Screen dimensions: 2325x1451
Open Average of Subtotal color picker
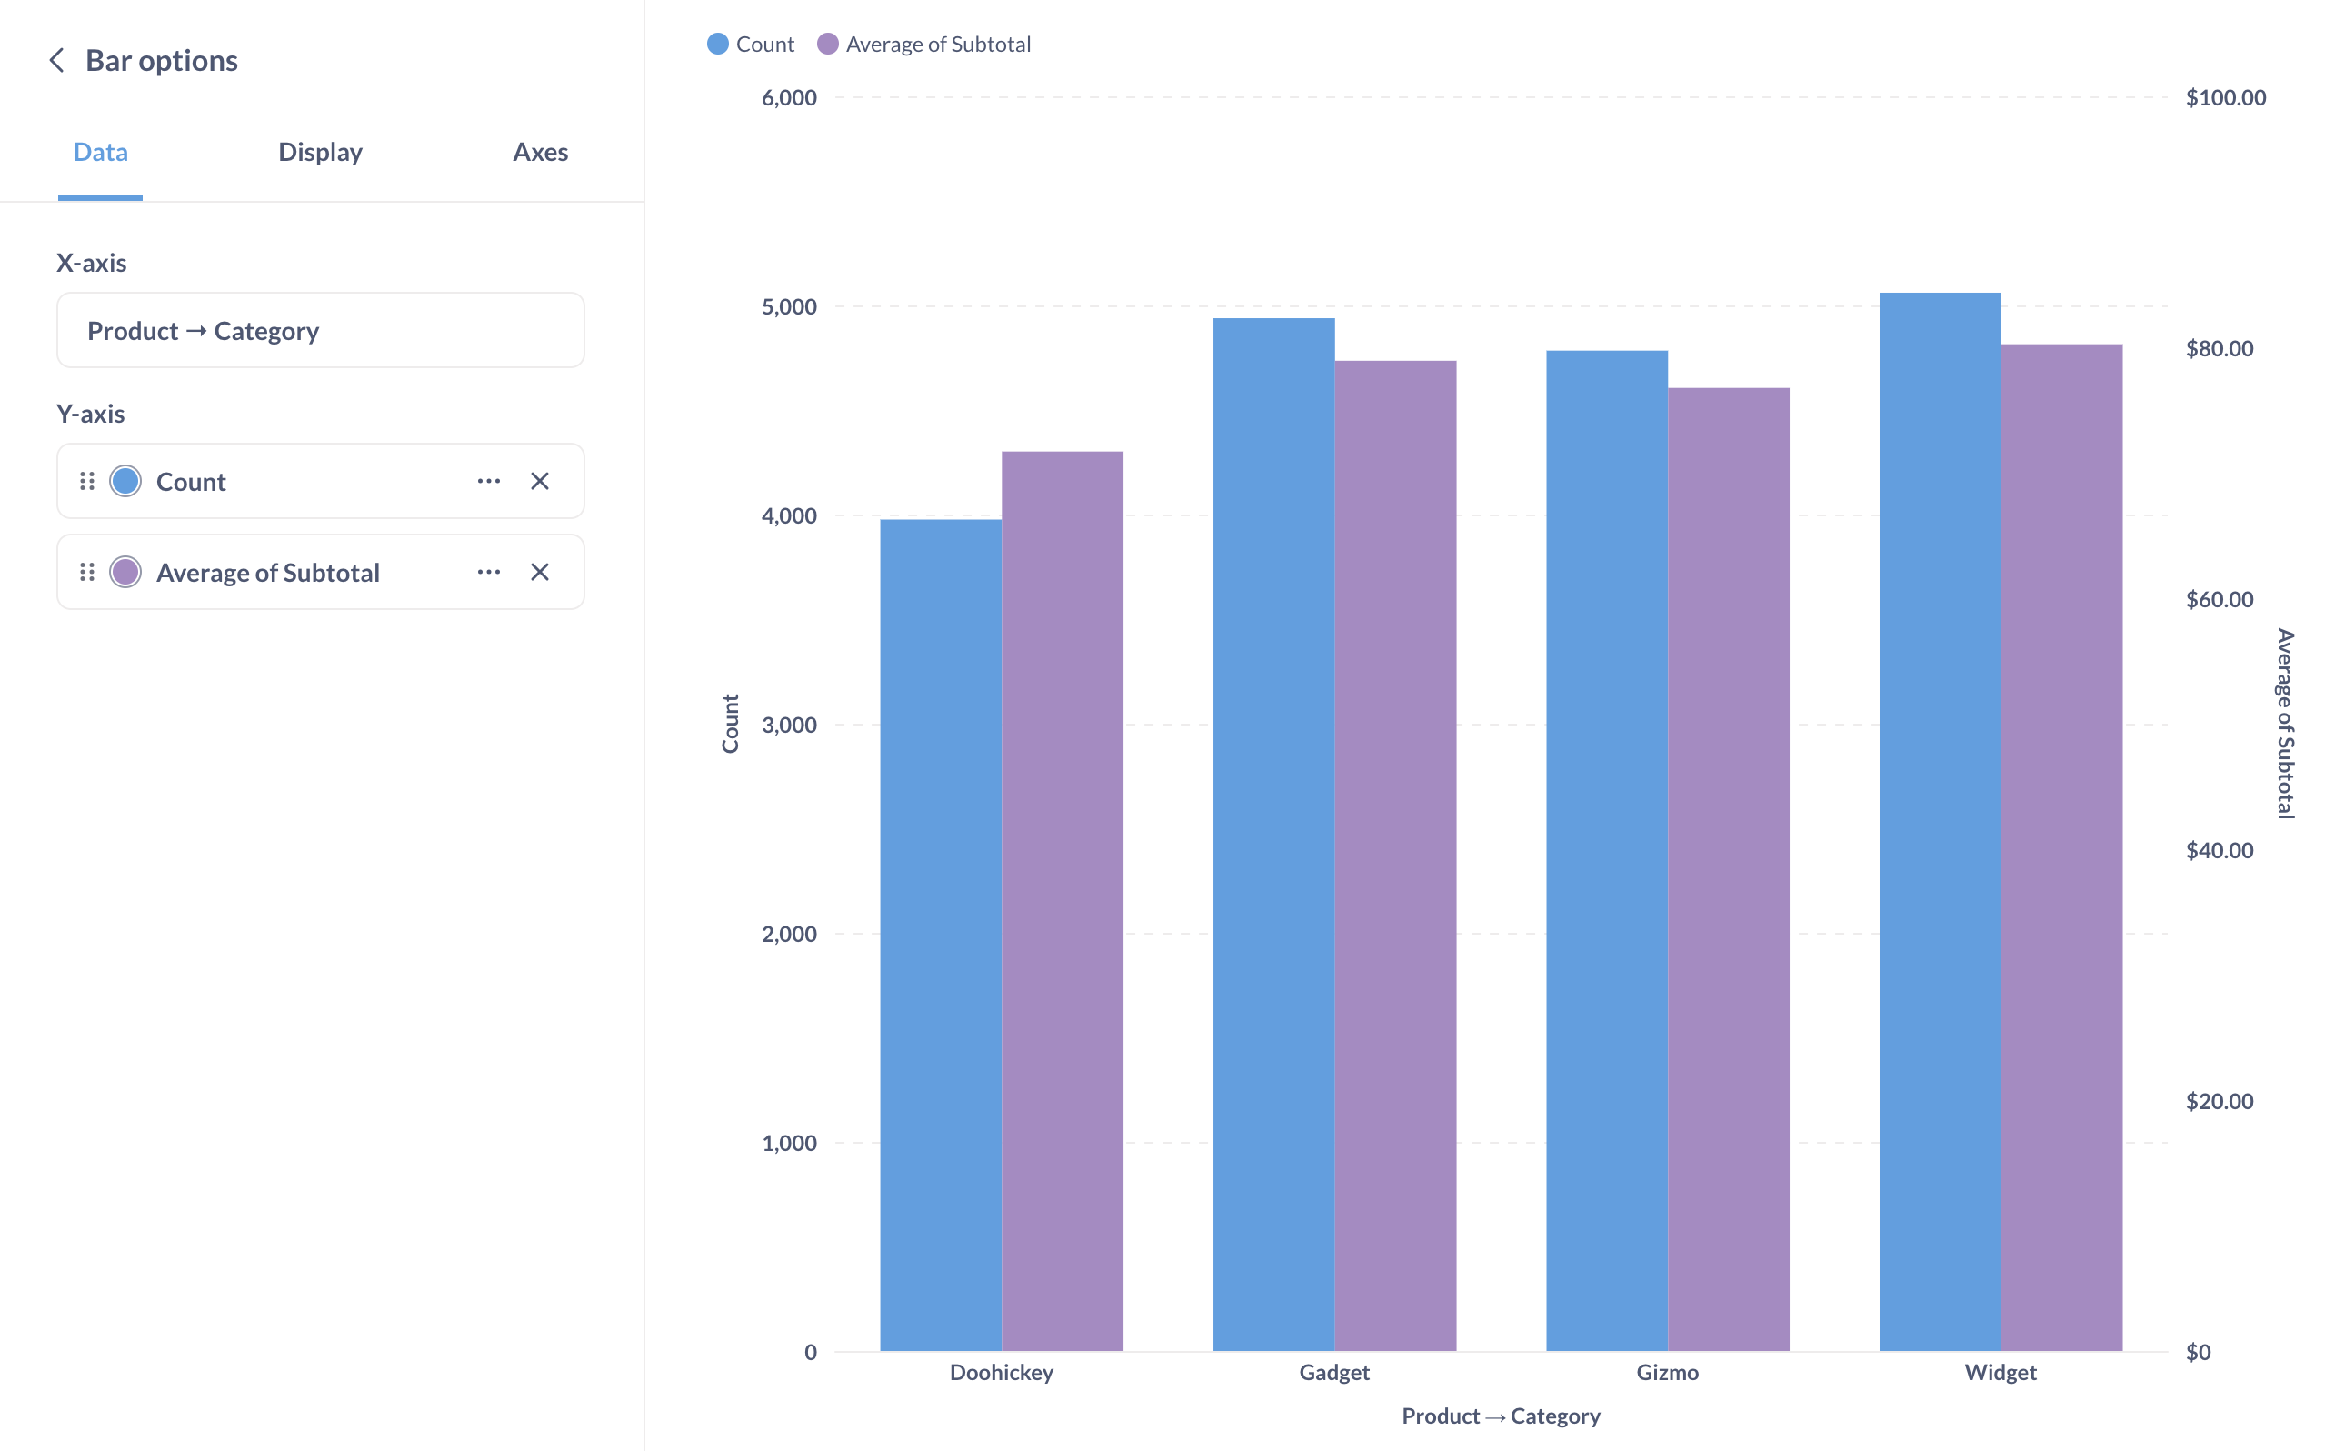pyautogui.click(x=125, y=572)
